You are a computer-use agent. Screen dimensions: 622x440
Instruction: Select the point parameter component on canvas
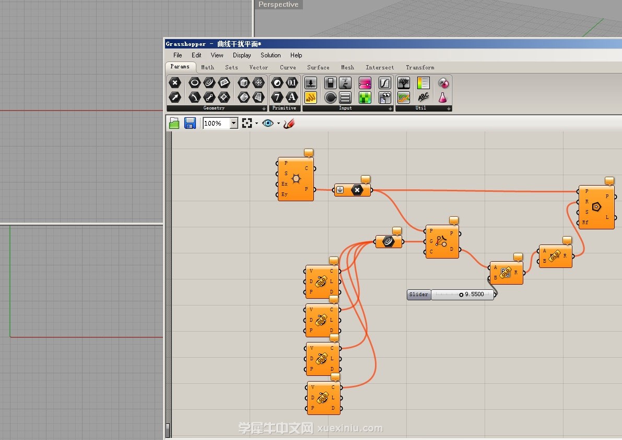(353, 190)
